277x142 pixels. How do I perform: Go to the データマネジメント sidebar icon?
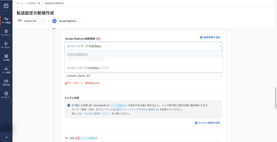pyautogui.click(x=6, y=45)
